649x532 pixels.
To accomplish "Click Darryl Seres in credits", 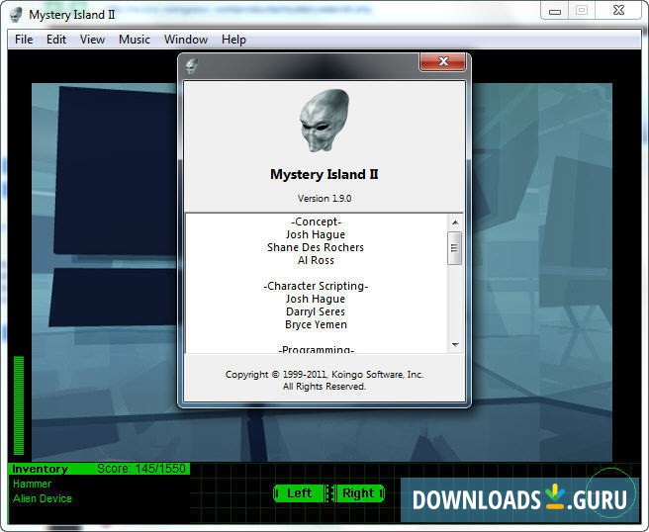I will (316, 311).
